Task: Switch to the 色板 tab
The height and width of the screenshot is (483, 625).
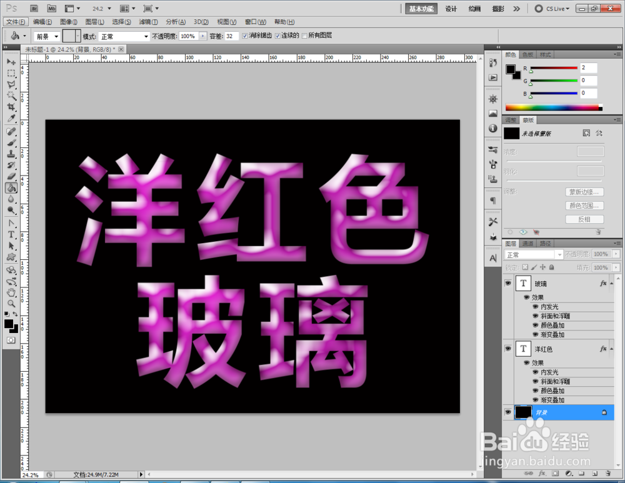Action: coord(527,54)
